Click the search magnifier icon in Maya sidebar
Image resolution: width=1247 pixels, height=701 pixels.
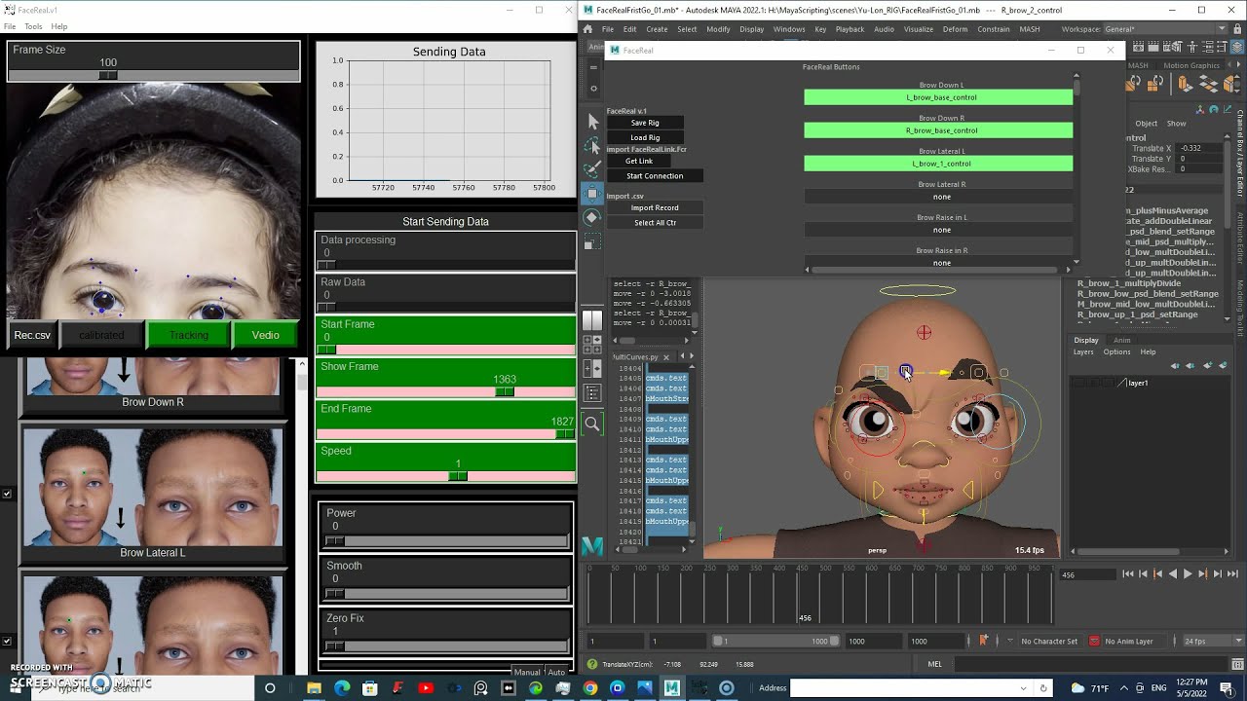click(592, 424)
